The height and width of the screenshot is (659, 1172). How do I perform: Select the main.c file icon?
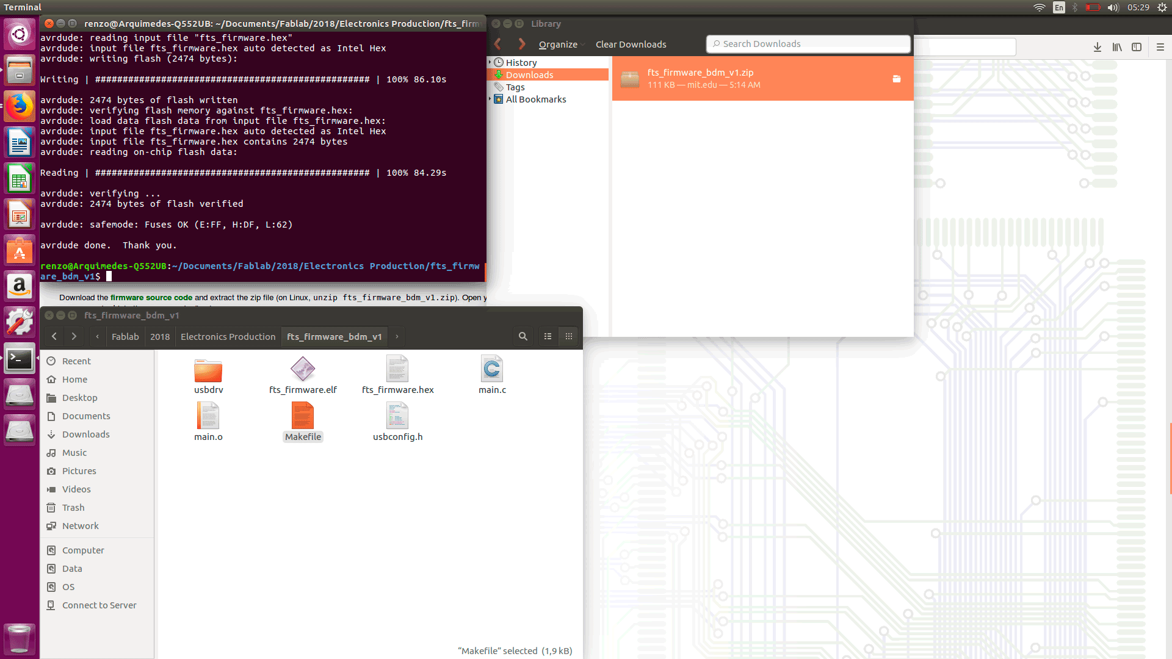[x=492, y=369]
